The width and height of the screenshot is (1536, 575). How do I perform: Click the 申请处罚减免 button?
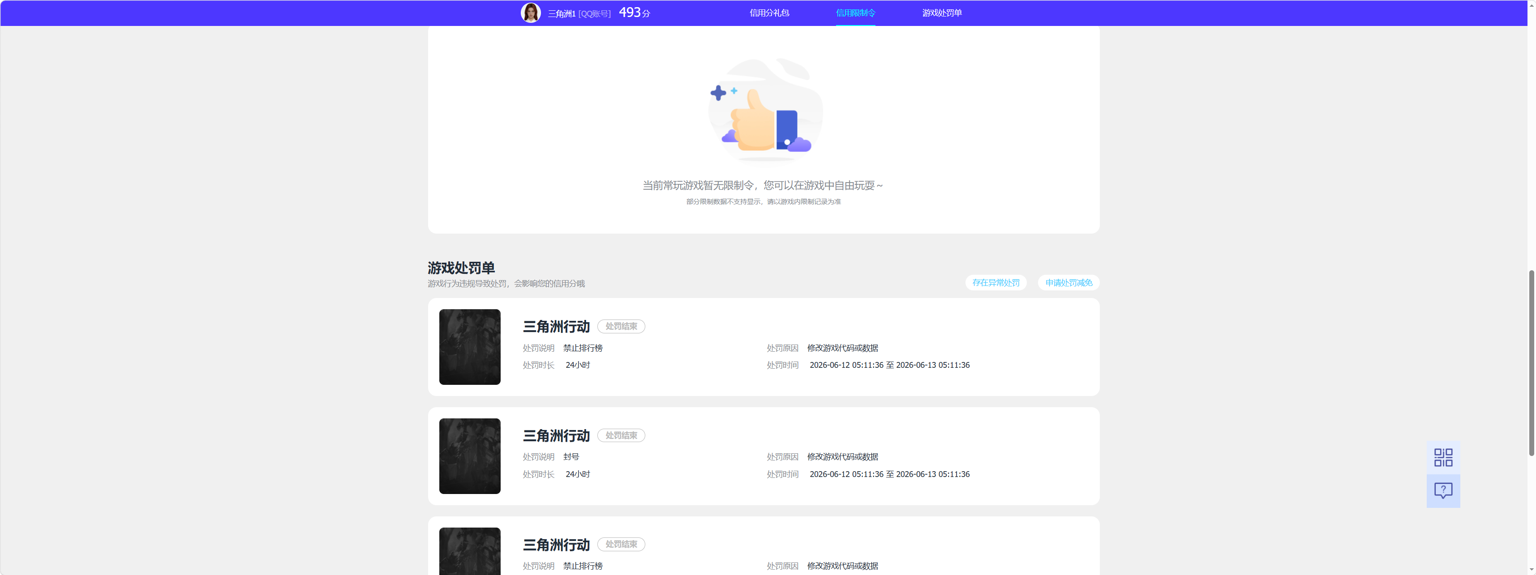click(x=1068, y=282)
